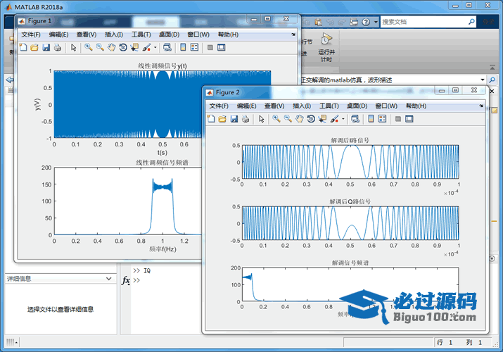Viewport: 503px width, 352px height.
Task: Activate Zoom Out tool in Figure 1
Action: (x=100, y=47)
